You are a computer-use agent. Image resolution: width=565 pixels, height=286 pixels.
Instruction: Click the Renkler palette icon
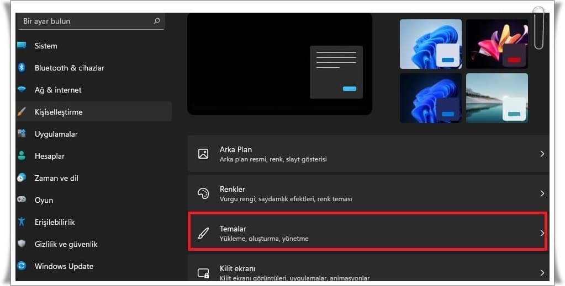[203, 193]
